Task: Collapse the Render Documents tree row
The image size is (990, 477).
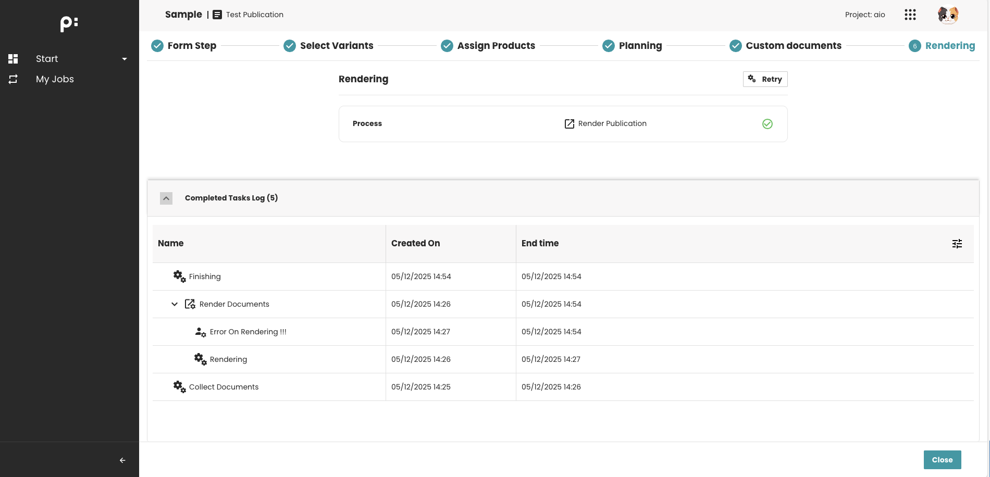Action: pos(175,304)
